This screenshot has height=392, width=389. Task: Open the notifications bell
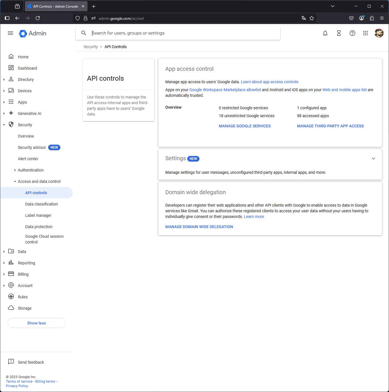click(325, 33)
